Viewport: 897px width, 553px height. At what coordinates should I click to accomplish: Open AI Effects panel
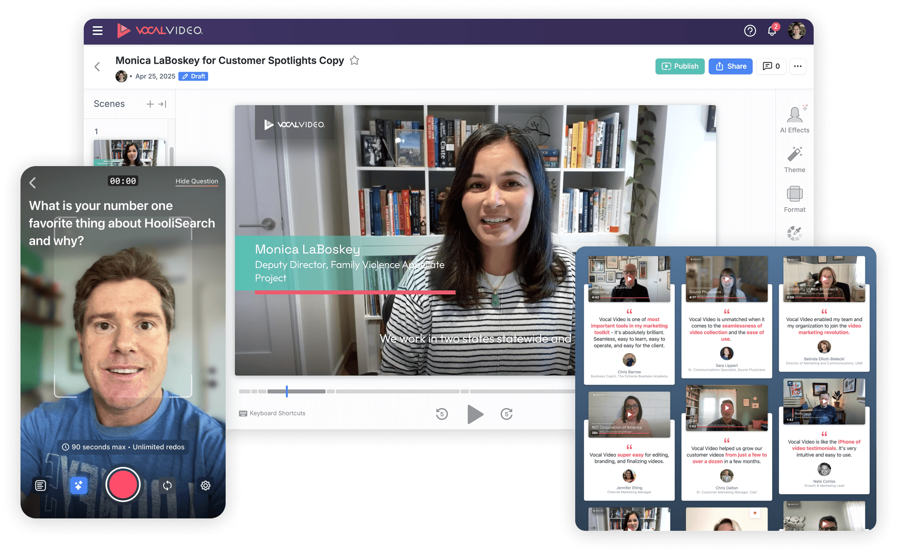click(x=795, y=119)
